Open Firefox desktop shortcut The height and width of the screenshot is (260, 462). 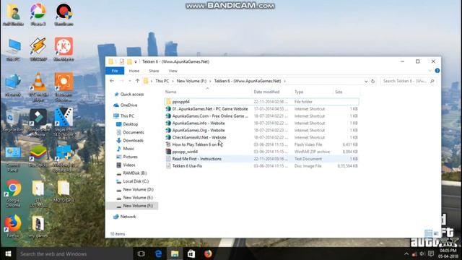[x=13, y=226]
